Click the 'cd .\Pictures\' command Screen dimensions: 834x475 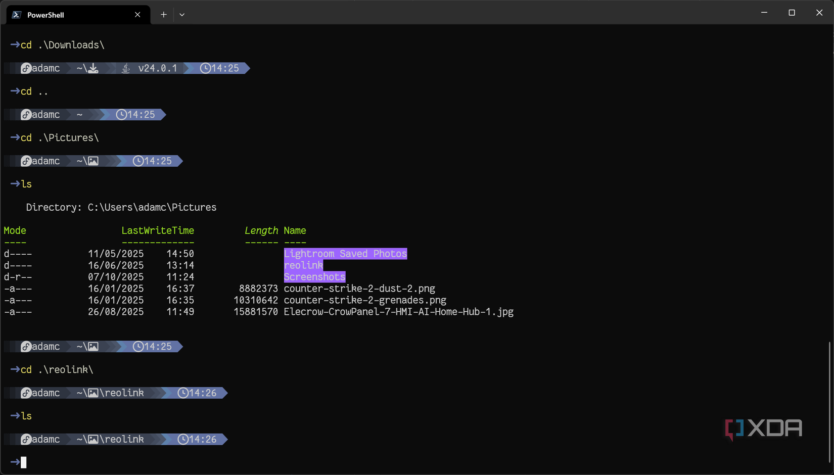tap(60, 138)
